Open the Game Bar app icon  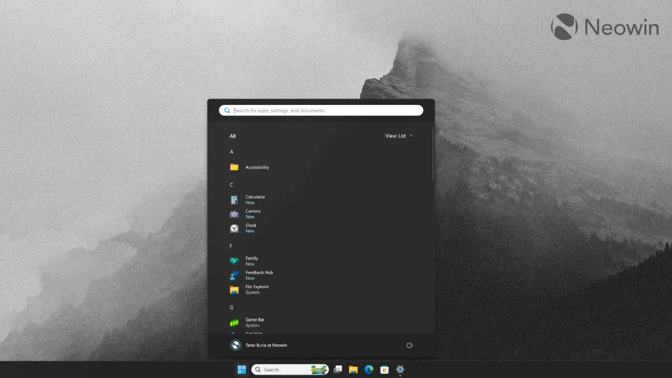tap(234, 322)
